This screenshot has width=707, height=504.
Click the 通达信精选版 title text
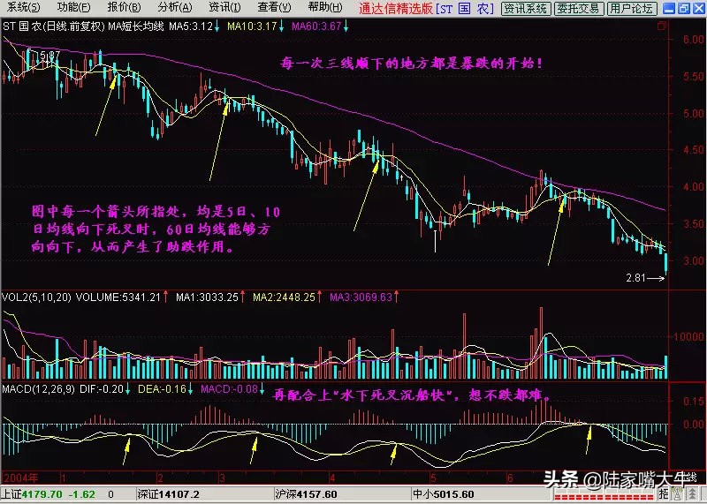tap(396, 8)
